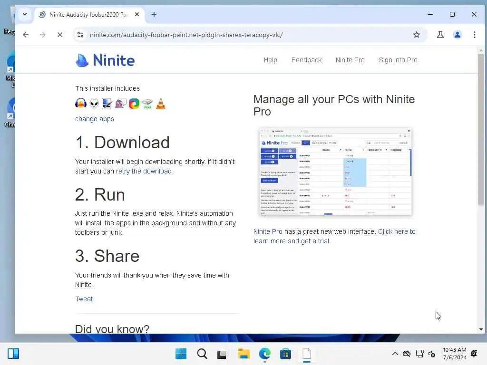
Task: Open File Explorer from the taskbar
Action: [244, 354]
